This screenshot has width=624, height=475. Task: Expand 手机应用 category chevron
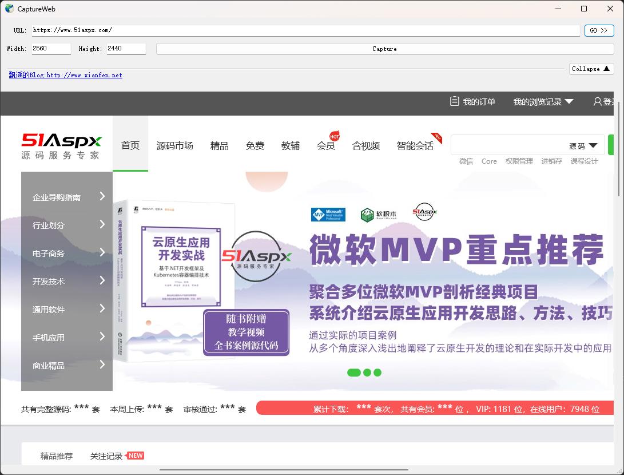click(102, 337)
